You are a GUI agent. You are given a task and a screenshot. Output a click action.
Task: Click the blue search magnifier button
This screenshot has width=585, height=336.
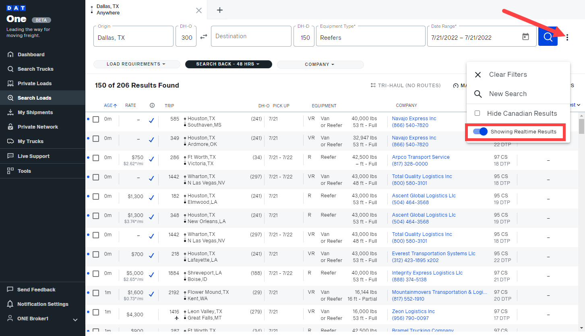(x=548, y=36)
